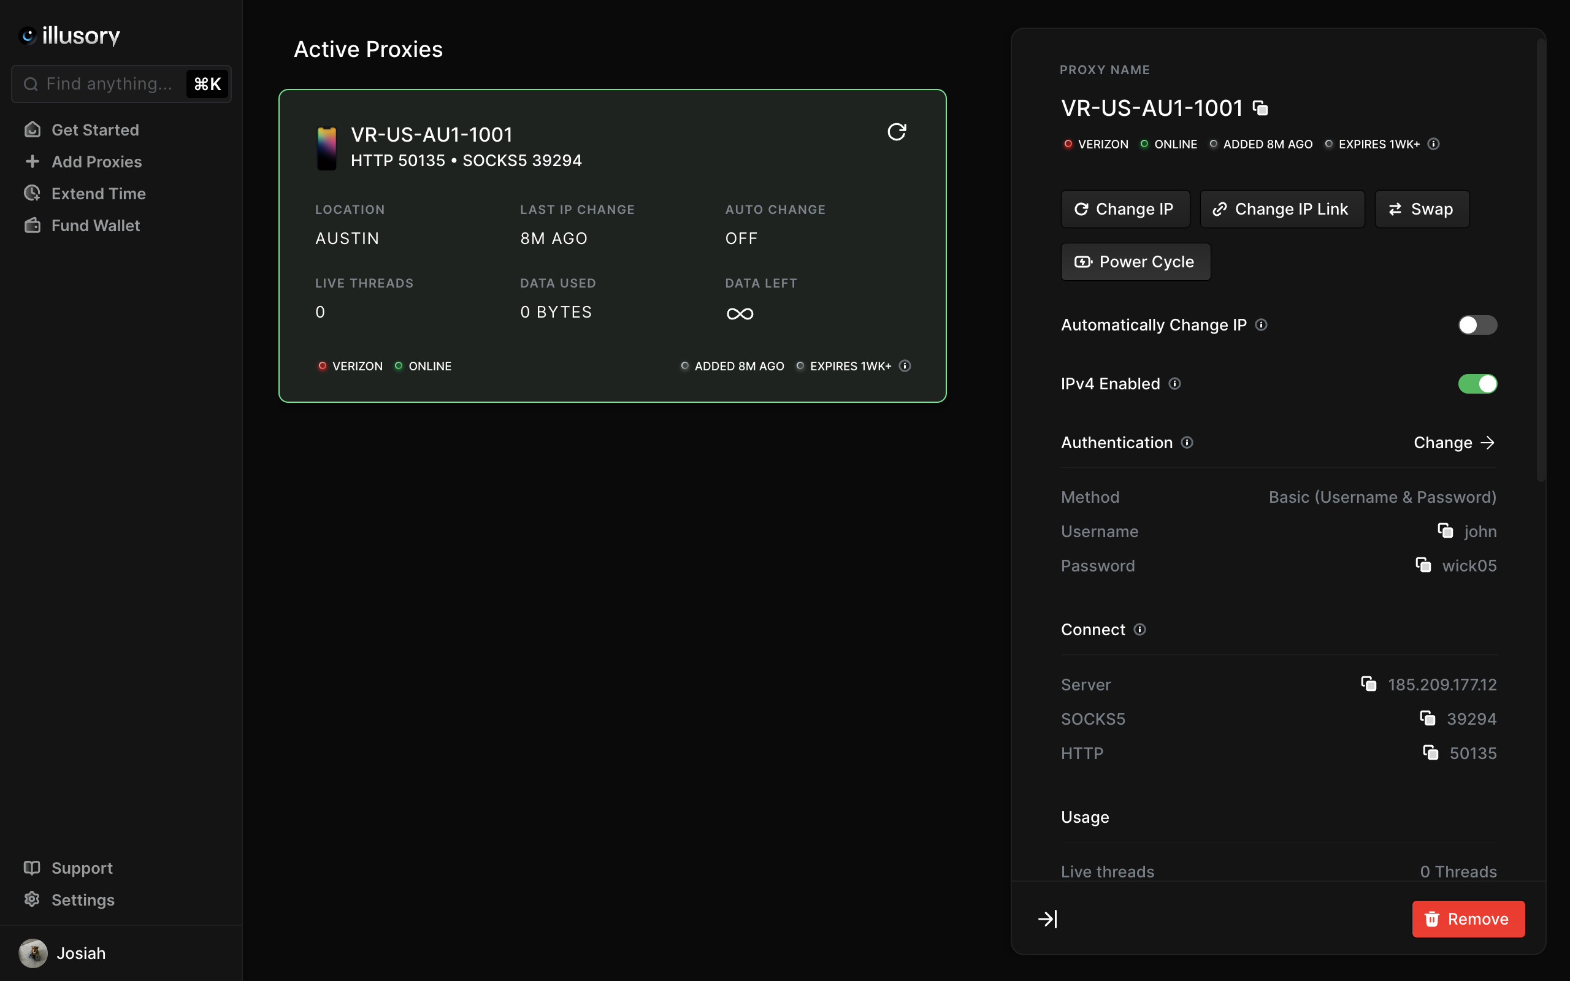Click the Find anything search input field
This screenshot has height=981, width=1570.
click(121, 83)
